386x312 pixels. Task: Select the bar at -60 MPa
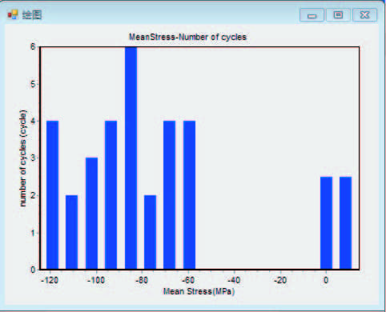[x=189, y=195]
